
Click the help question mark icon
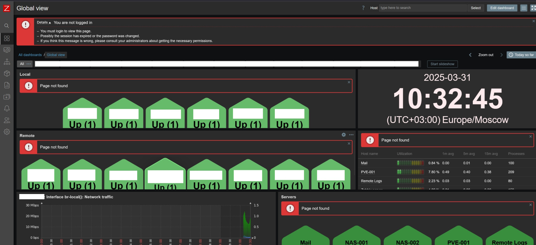pos(363,8)
